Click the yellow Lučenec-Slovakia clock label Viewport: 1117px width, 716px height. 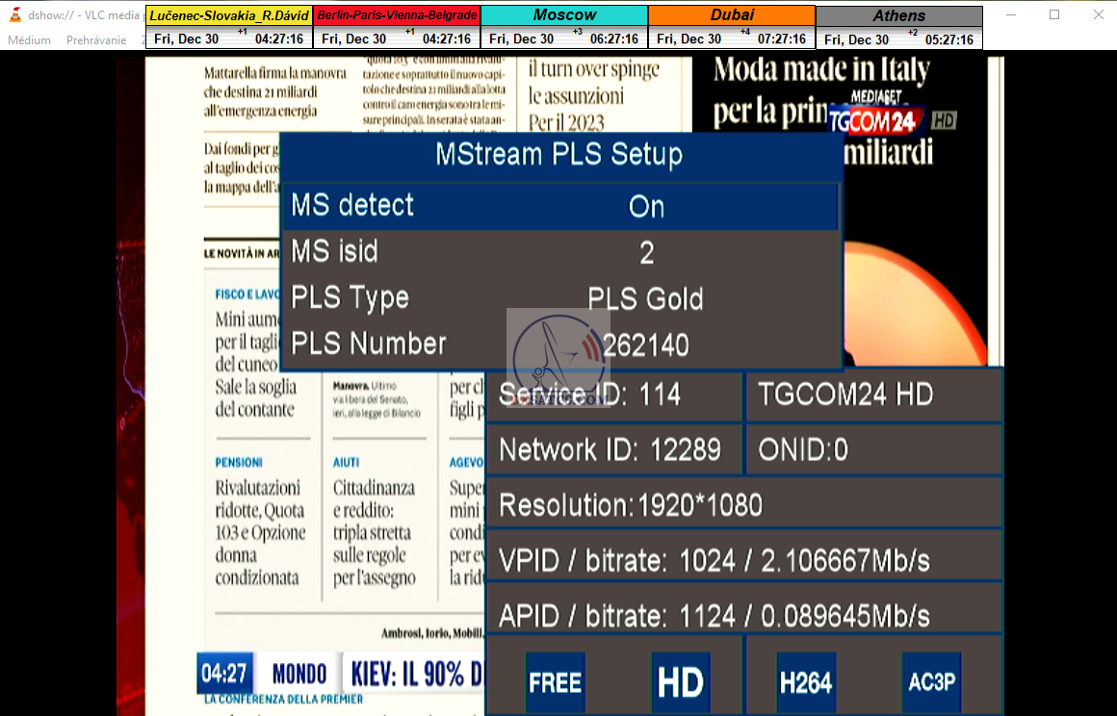(229, 15)
